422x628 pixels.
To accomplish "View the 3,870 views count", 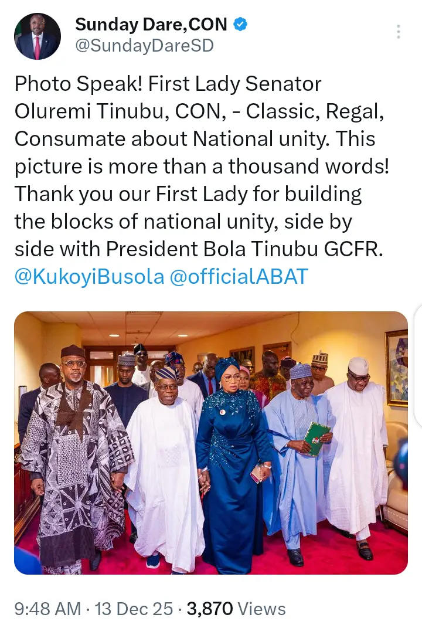I will [210, 609].
